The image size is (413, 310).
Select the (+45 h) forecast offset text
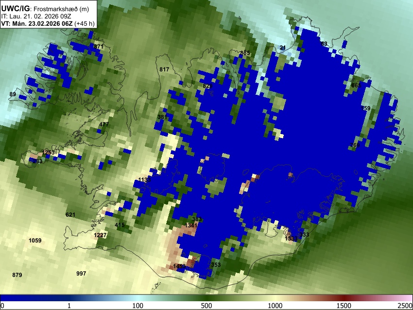point(84,23)
